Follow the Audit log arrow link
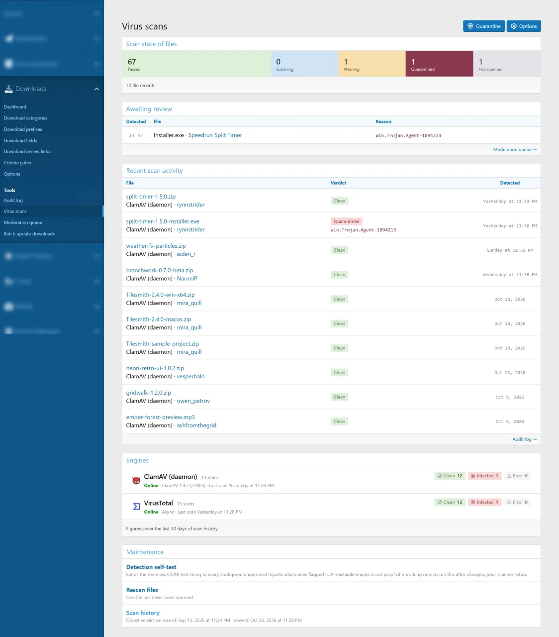Screen dimensions: 559x637 pos(524,439)
